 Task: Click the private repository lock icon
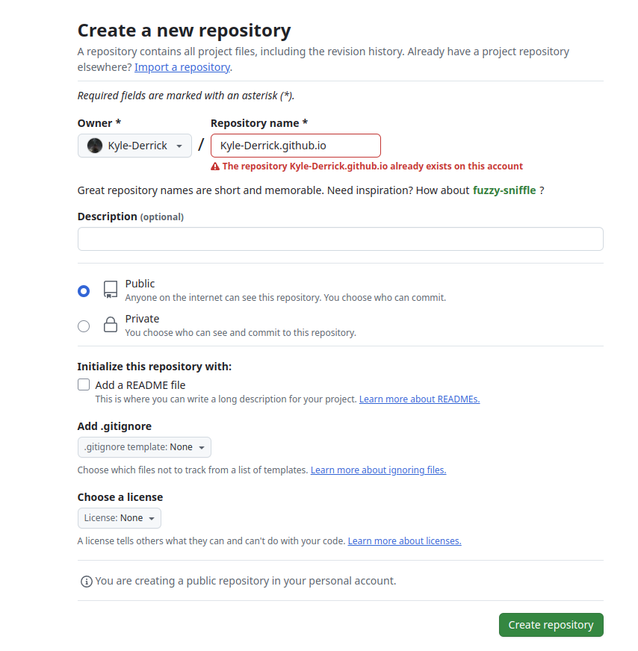click(111, 325)
